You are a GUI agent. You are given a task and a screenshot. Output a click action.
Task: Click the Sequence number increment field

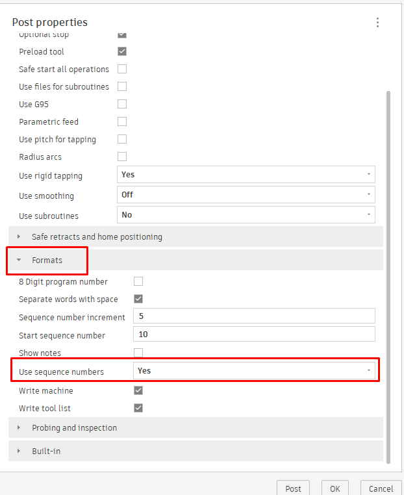point(254,316)
